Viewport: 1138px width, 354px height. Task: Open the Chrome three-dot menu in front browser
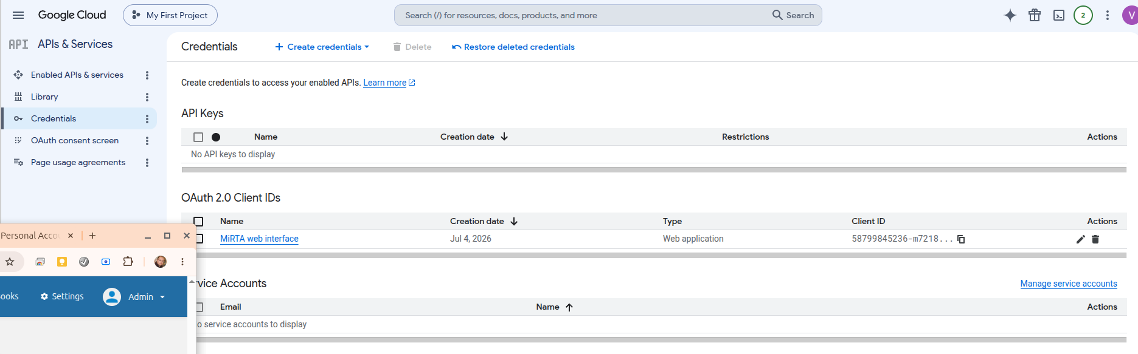point(182,262)
